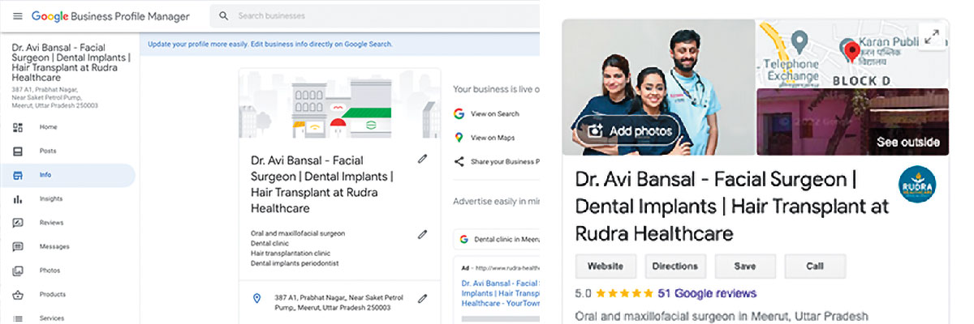Edit the business name with pencil icon

[422, 159]
